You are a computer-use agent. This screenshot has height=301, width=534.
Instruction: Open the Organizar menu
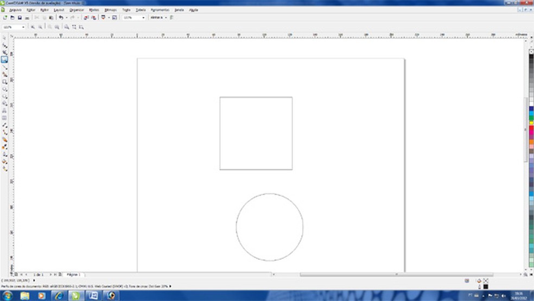pyautogui.click(x=77, y=10)
